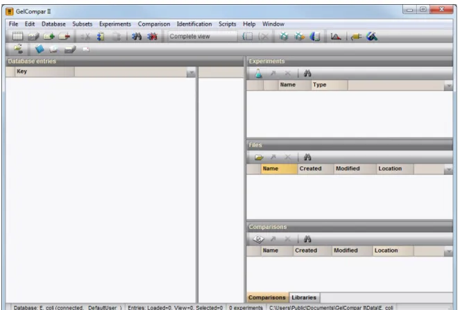
Task: Open Comparisons panel column dropdown arrow
Action: [449, 251]
